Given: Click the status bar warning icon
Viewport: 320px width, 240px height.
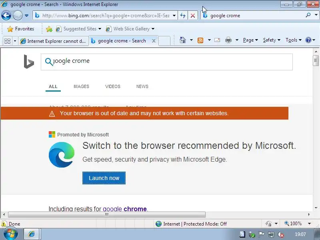Looking at the screenshot, I should [x=4, y=224].
